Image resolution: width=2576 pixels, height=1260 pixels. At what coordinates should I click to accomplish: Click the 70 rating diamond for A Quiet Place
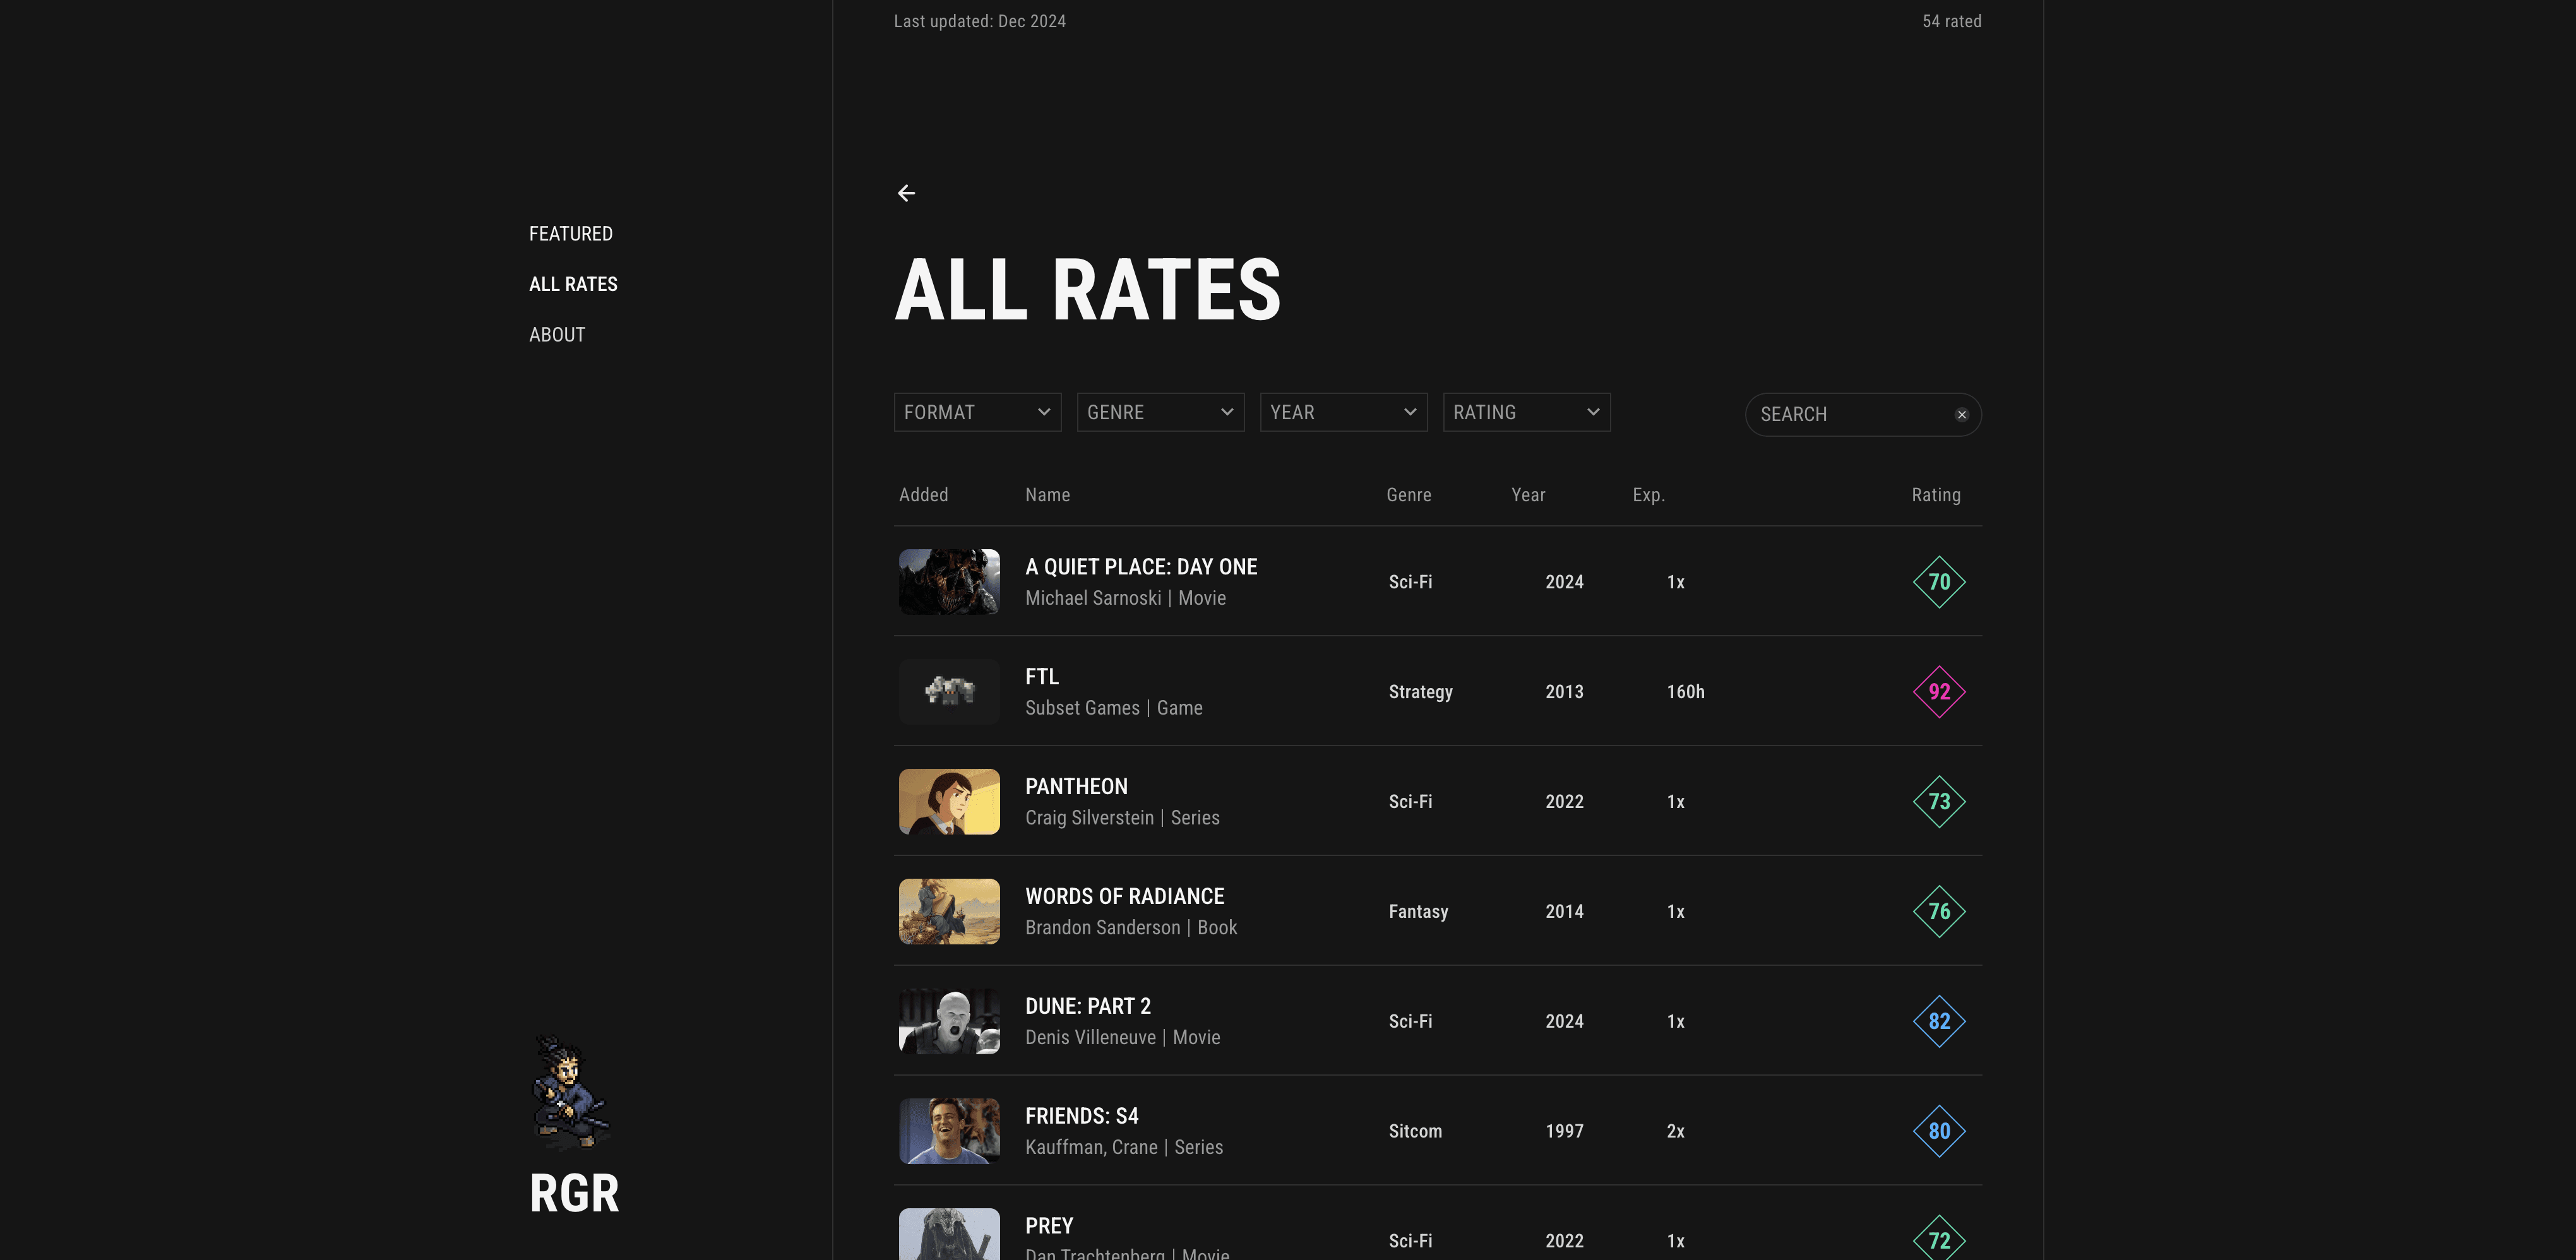point(1939,581)
